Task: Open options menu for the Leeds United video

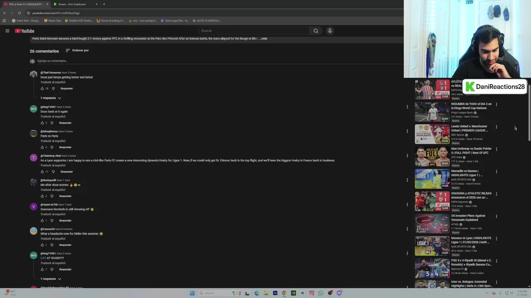Action: (x=496, y=127)
